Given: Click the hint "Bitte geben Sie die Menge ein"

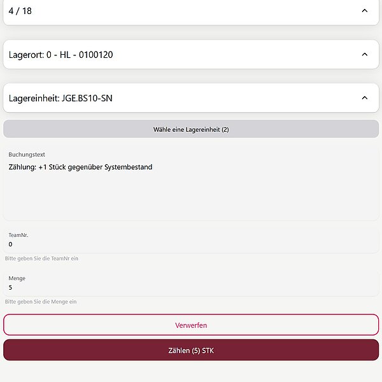Looking at the screenshot, I should [41, 302].
